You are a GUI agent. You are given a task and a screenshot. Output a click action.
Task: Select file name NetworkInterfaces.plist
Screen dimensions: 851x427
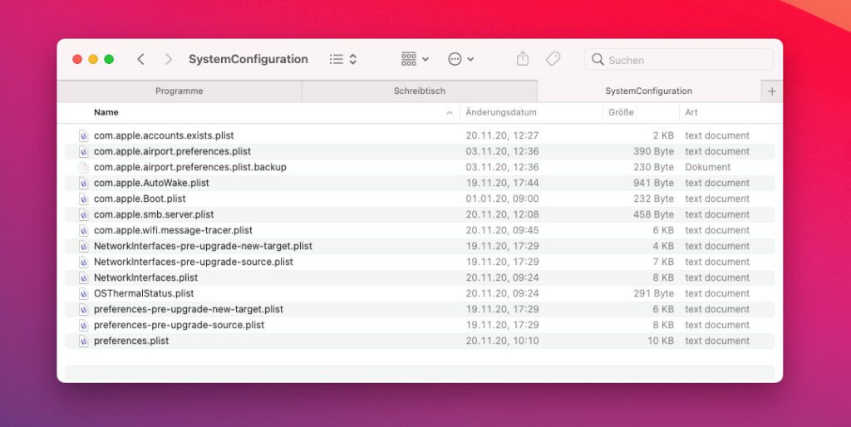pos(146,277)
